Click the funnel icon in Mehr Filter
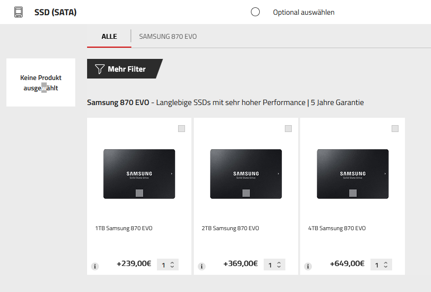The height and width of the screenshot is (292, 431). click(x=99, y=69)
